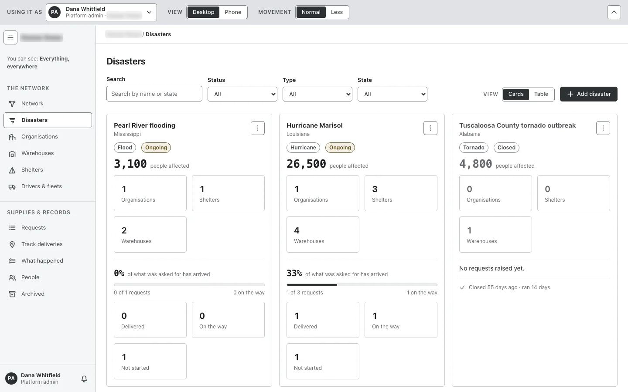The height and width of the screenshot is (392, 628).
Task: Open the Status filter dropdown
Action: tap(242, 94)
